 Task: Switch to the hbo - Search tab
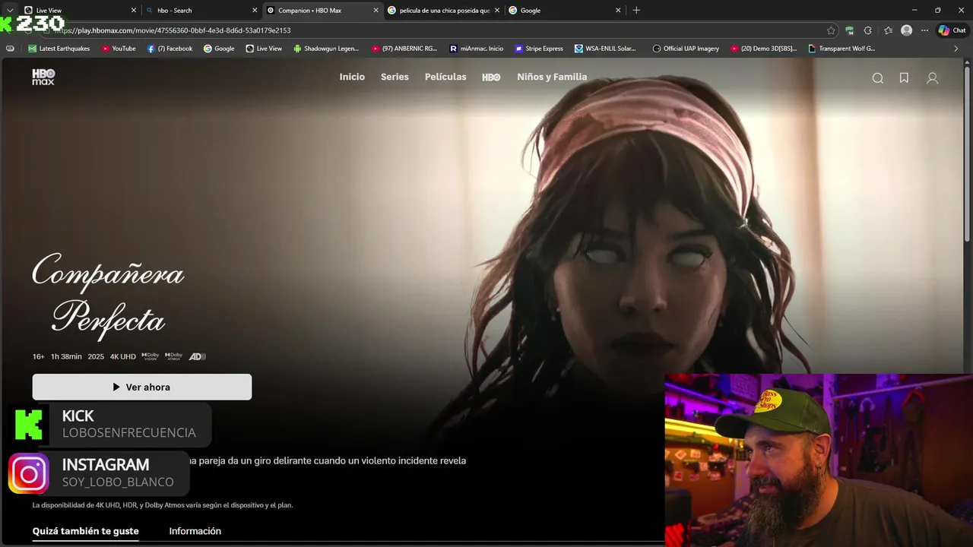(201, 11)
